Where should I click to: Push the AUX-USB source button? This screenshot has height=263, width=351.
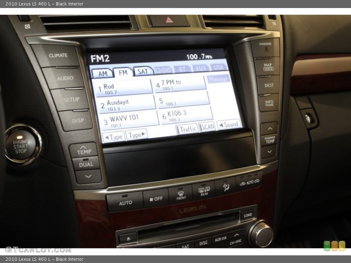tap(220, 239)
